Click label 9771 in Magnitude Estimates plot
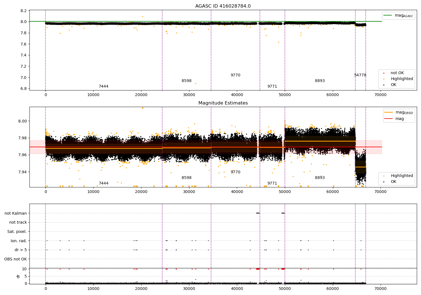This screenshot has height=295, width=421. click(x=272, y=183)
